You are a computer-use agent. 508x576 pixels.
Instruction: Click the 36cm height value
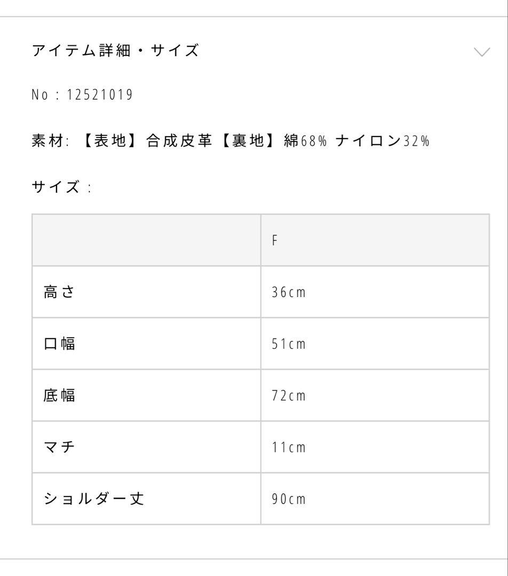coord(289,293)
